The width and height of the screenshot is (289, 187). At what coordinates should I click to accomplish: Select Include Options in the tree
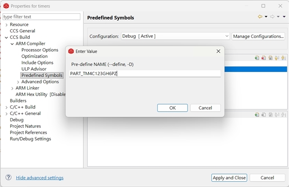point(37,63)
